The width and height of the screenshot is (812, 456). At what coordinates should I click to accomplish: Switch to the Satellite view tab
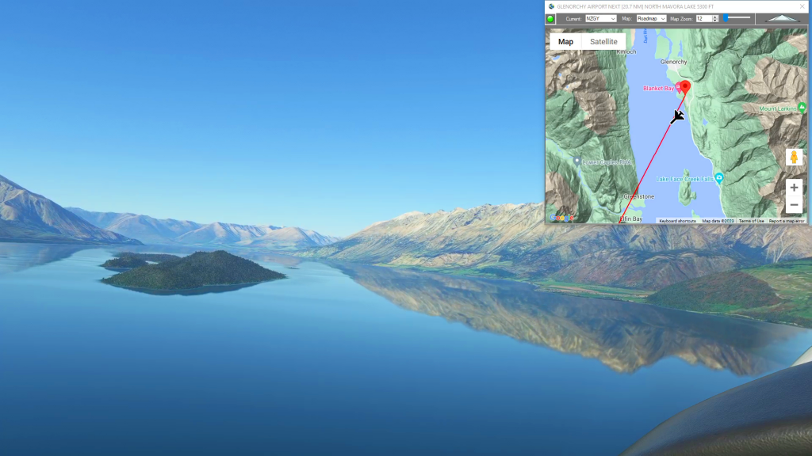pos(603,42)
